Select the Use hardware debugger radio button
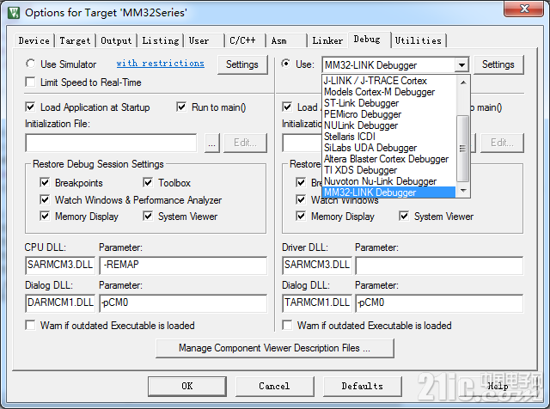The height and width of the screenshot is (409, 550). coord(286,64)
